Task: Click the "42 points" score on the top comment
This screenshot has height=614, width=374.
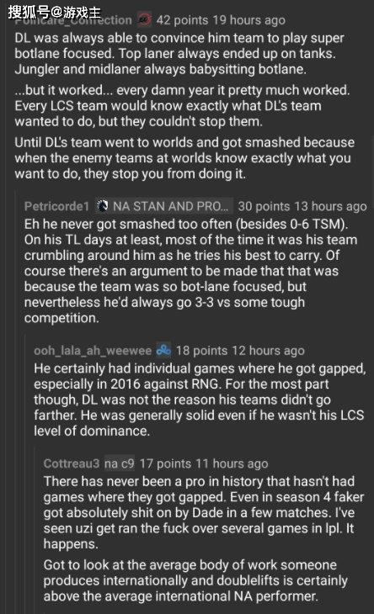Action: pyautogui.click(x=182, y=20)
